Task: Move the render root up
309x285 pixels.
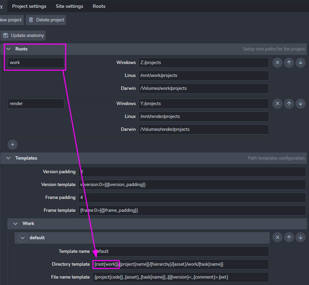Action: (289, 104)
